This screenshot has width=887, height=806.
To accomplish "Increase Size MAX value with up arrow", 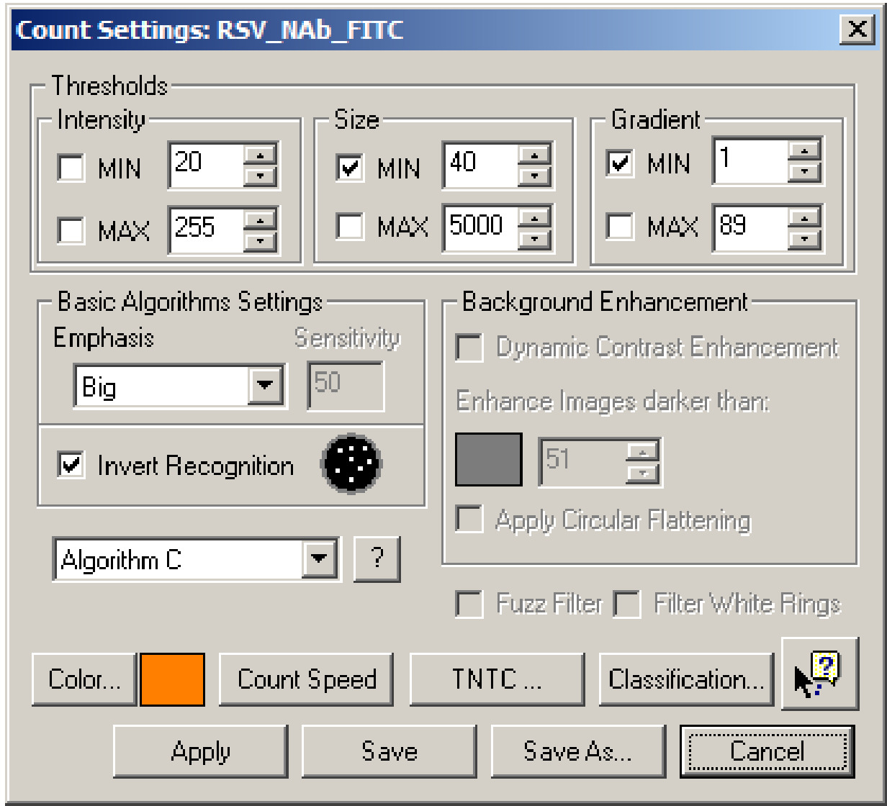I will 533,217.
